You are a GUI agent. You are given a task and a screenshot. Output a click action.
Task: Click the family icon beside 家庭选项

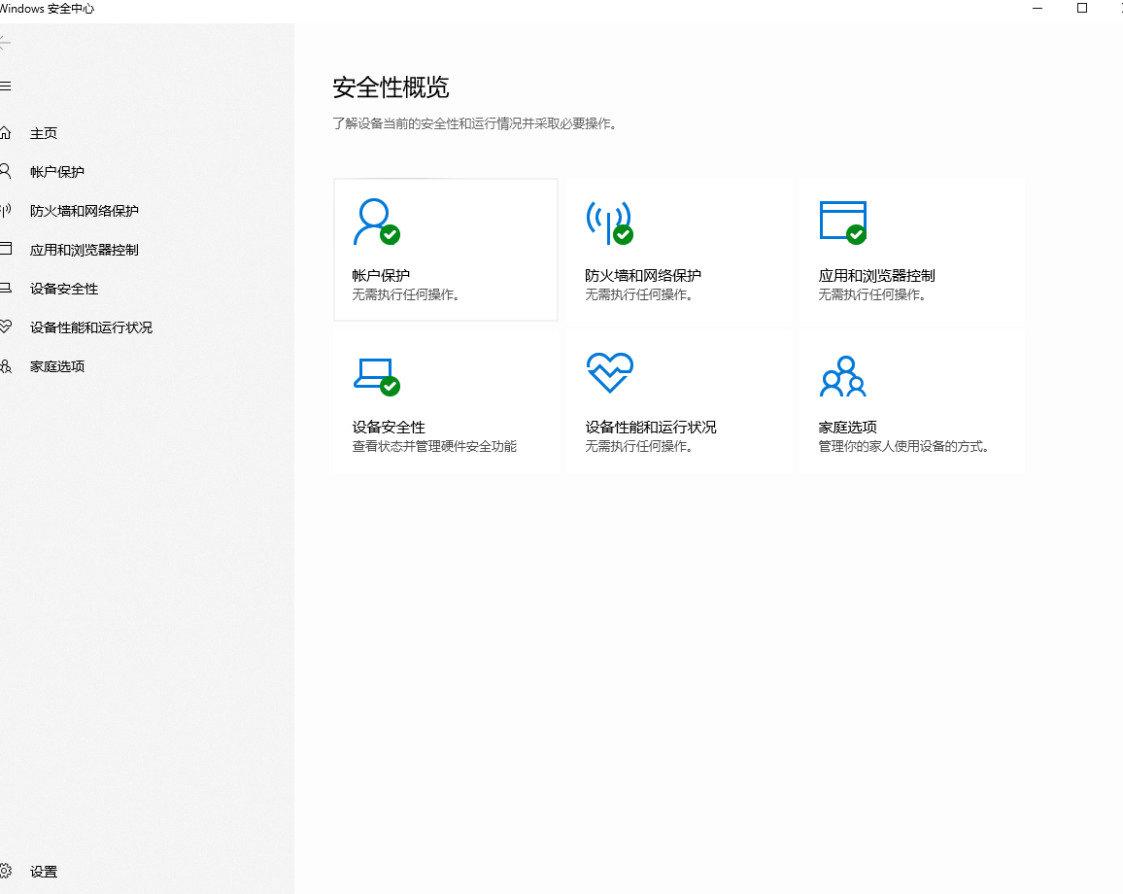pyautogui.click(x=5, y=366)
